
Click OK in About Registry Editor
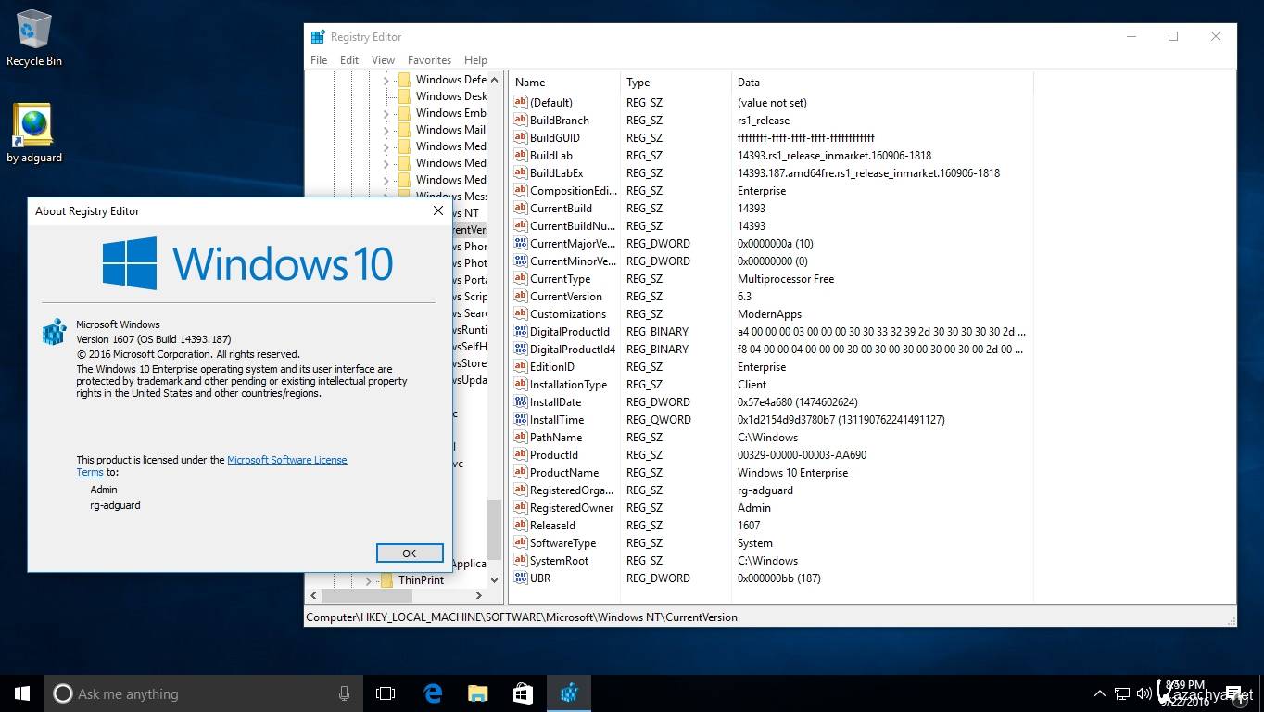tap(410, 553)
